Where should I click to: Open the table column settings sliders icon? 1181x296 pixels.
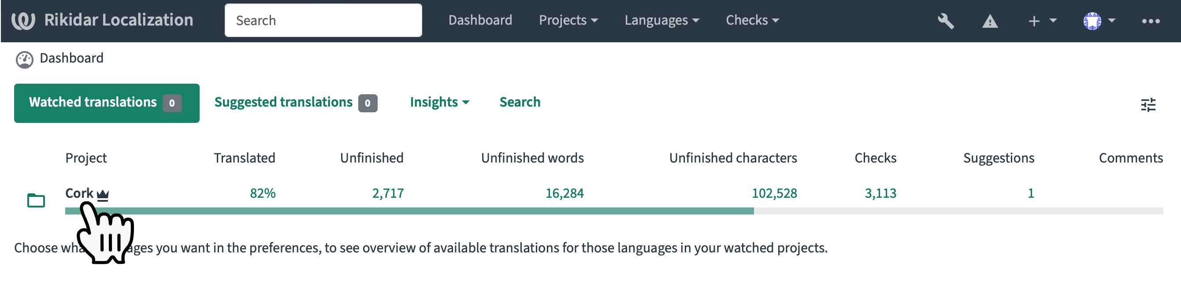pos(1148,105)
